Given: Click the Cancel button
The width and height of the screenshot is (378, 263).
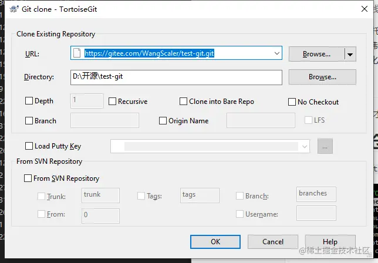Looking at the screenshot, I should point(273,241).
